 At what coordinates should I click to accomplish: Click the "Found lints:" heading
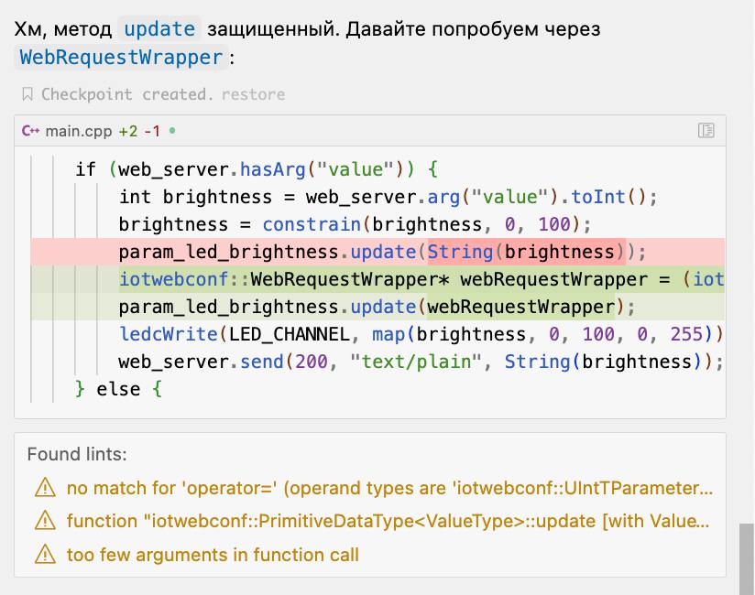(77, 454)
